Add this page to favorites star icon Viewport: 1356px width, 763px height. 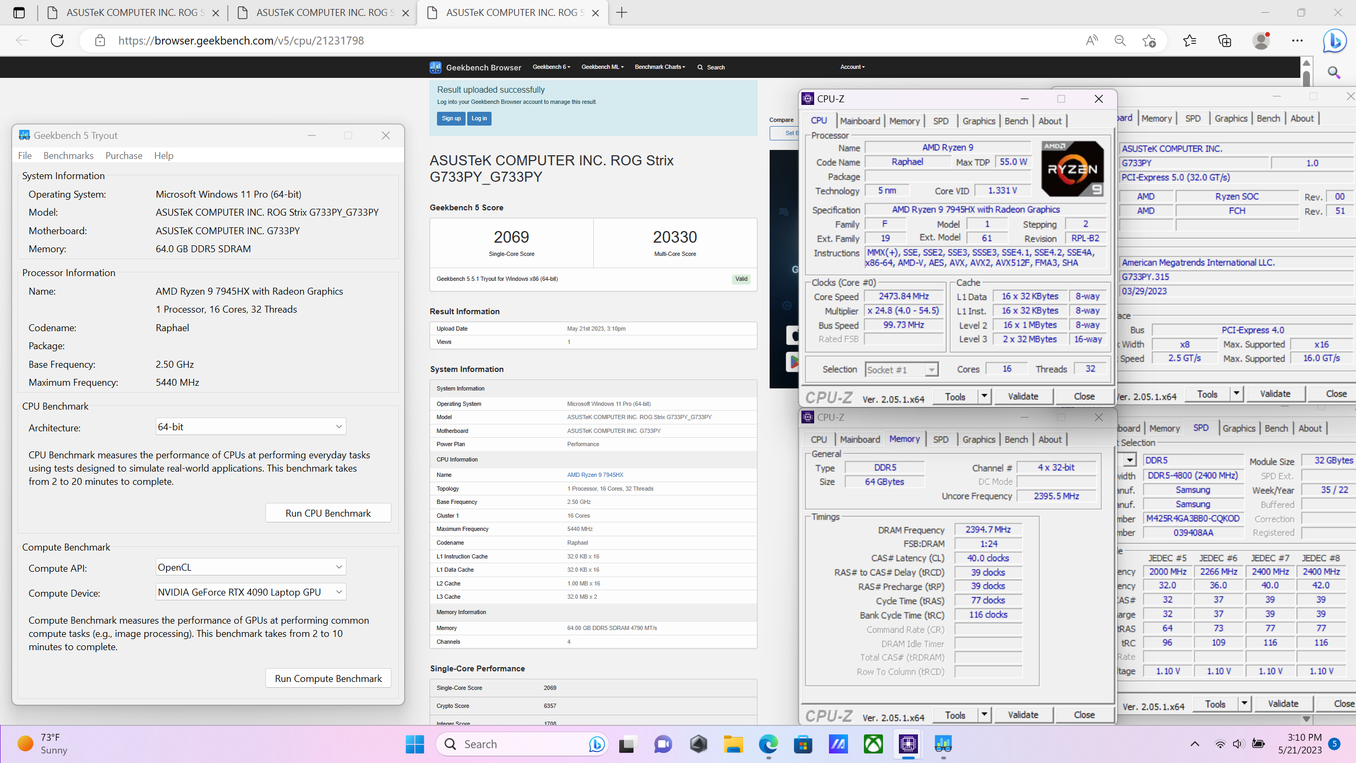[1149, 41]
